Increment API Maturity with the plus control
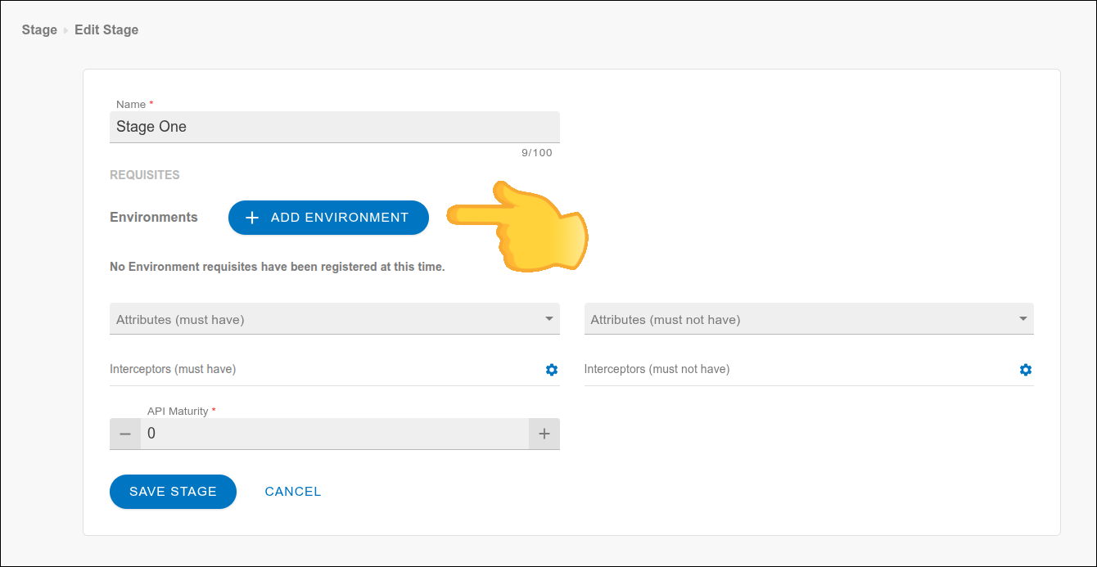 [x=544, y=434]
